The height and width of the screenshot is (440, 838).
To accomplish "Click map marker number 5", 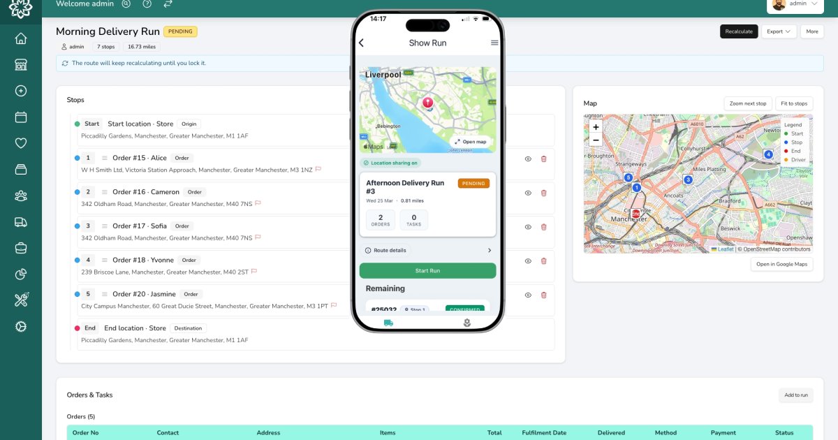I will [628, 177].
